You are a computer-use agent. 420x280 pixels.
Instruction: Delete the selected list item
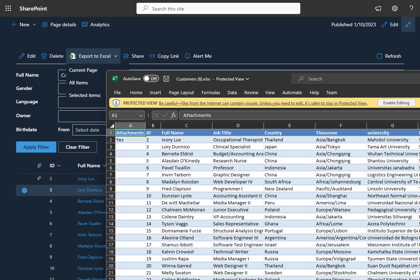pos(52,56)
